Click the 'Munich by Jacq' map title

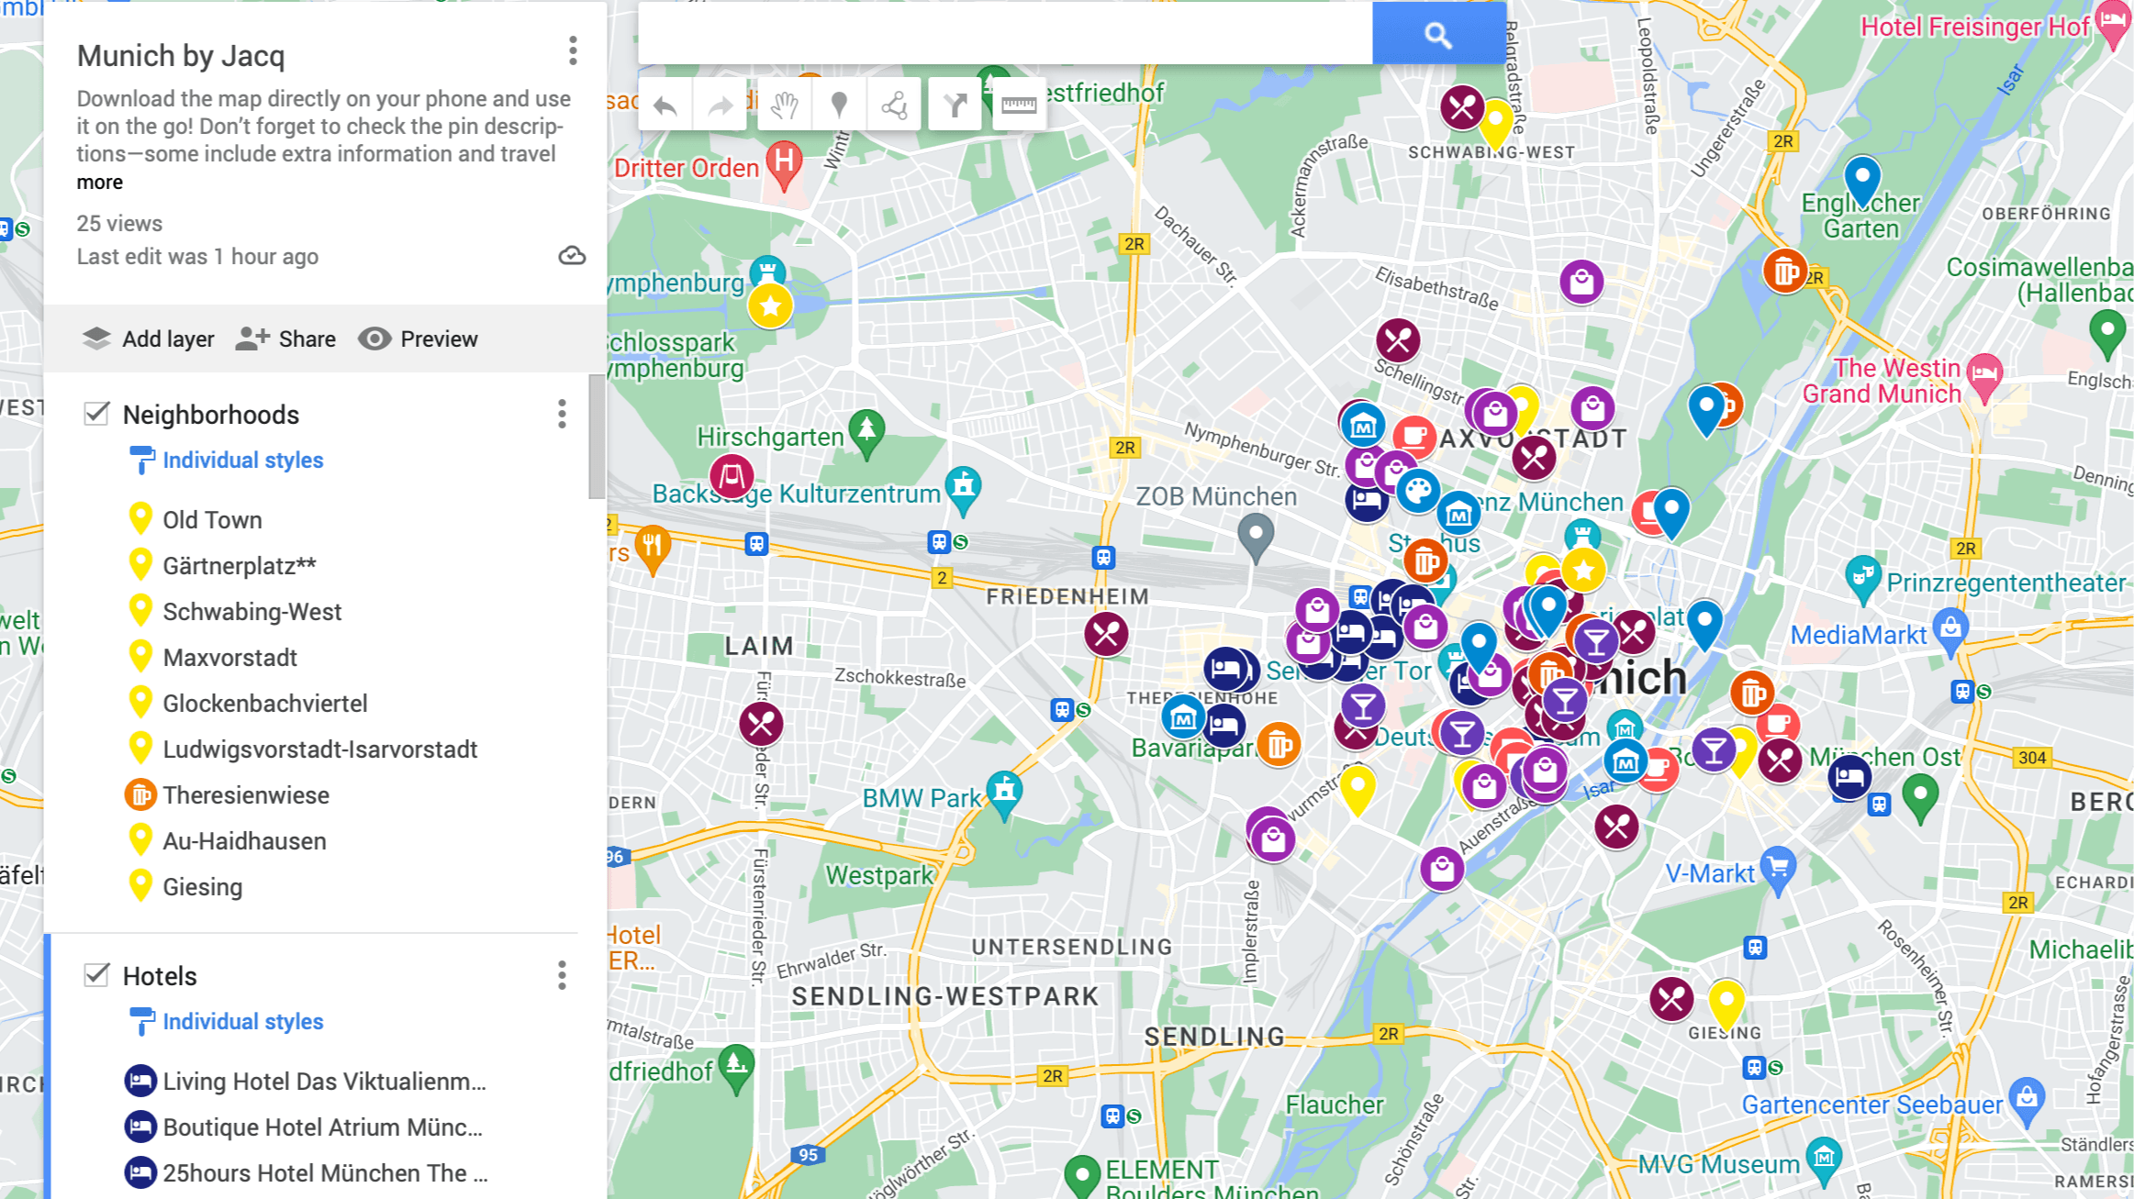(181, 56)
